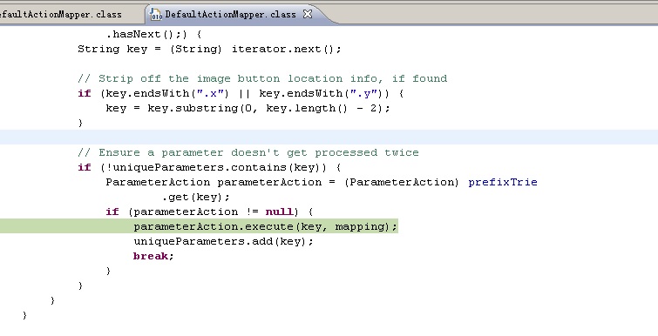Click the class file icon on active tab
The width and height of the screenshot is (658, 336).
coord(156,14)
